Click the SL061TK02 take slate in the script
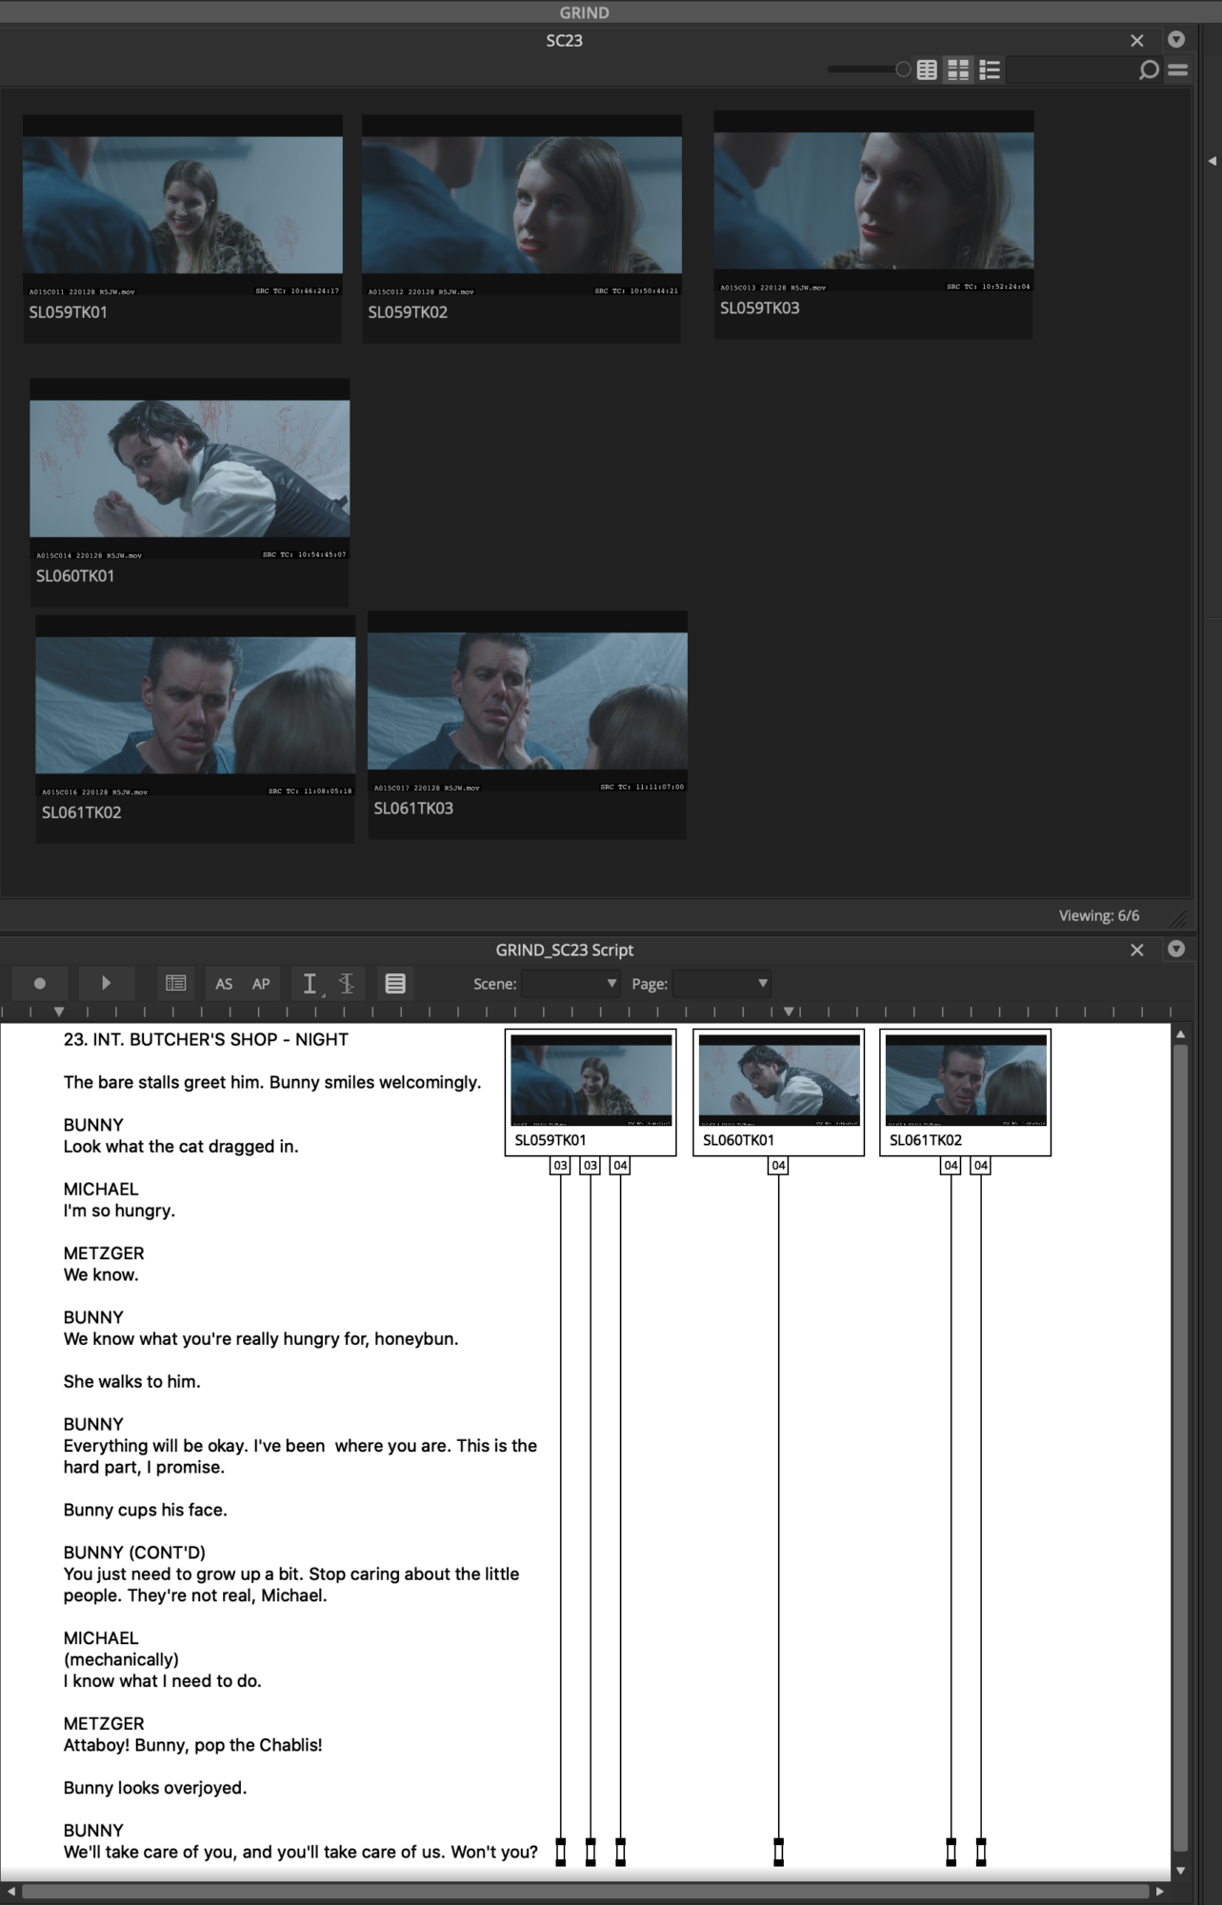The image size is (1222, 1905). pos(965,1092)
